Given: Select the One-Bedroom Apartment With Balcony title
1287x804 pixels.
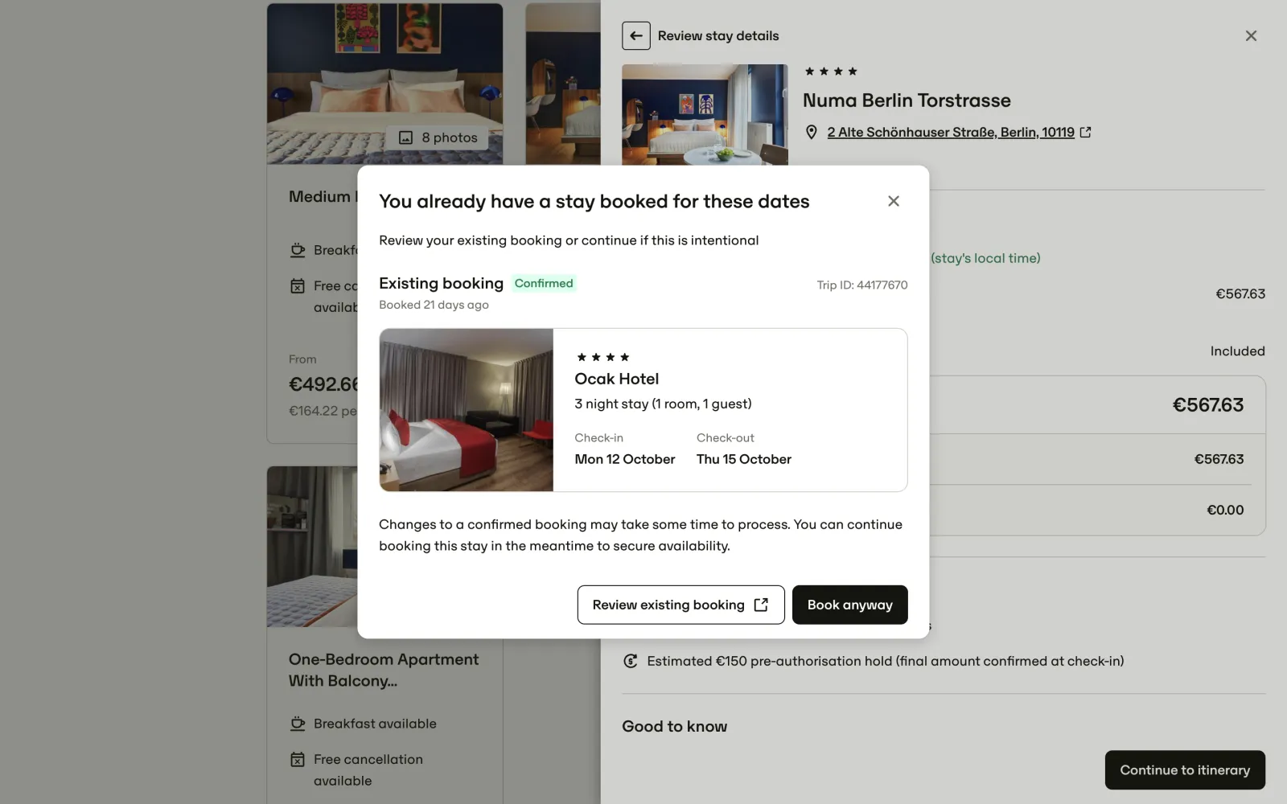Looking at the screenshot, I should 384,670.
